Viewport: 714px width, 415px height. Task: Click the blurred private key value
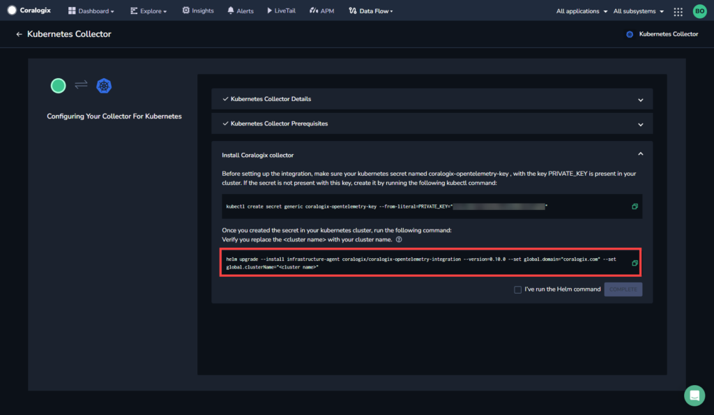click(x=499, y=206)
